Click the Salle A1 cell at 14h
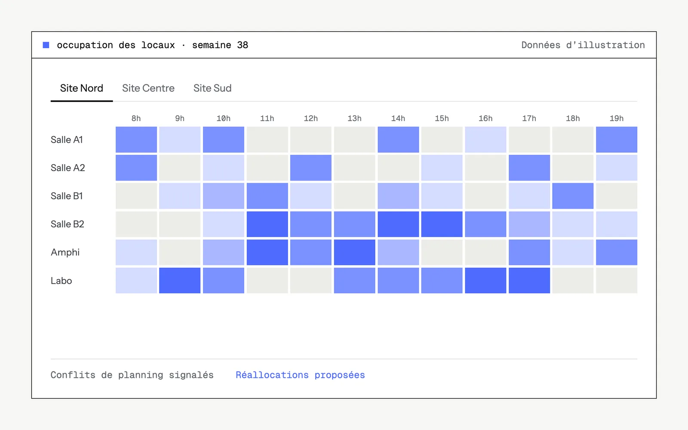Viewport: 688px width, 430px height. [398, 139]
